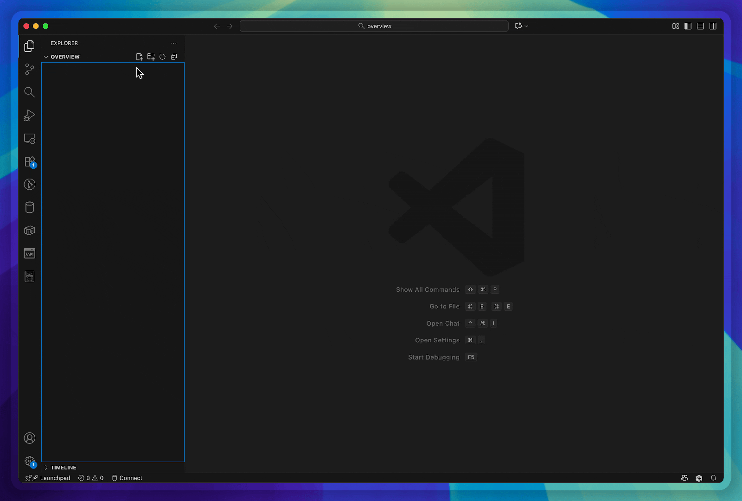Toggle the secondary side bar
The width and height of the screenshot is (742, 501).
713,26
